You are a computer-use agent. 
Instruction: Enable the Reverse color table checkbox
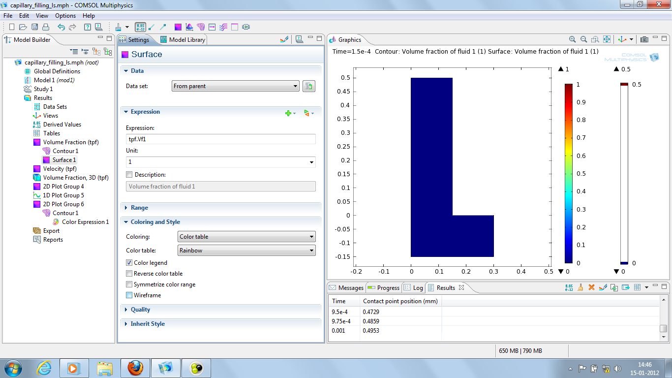129,274
